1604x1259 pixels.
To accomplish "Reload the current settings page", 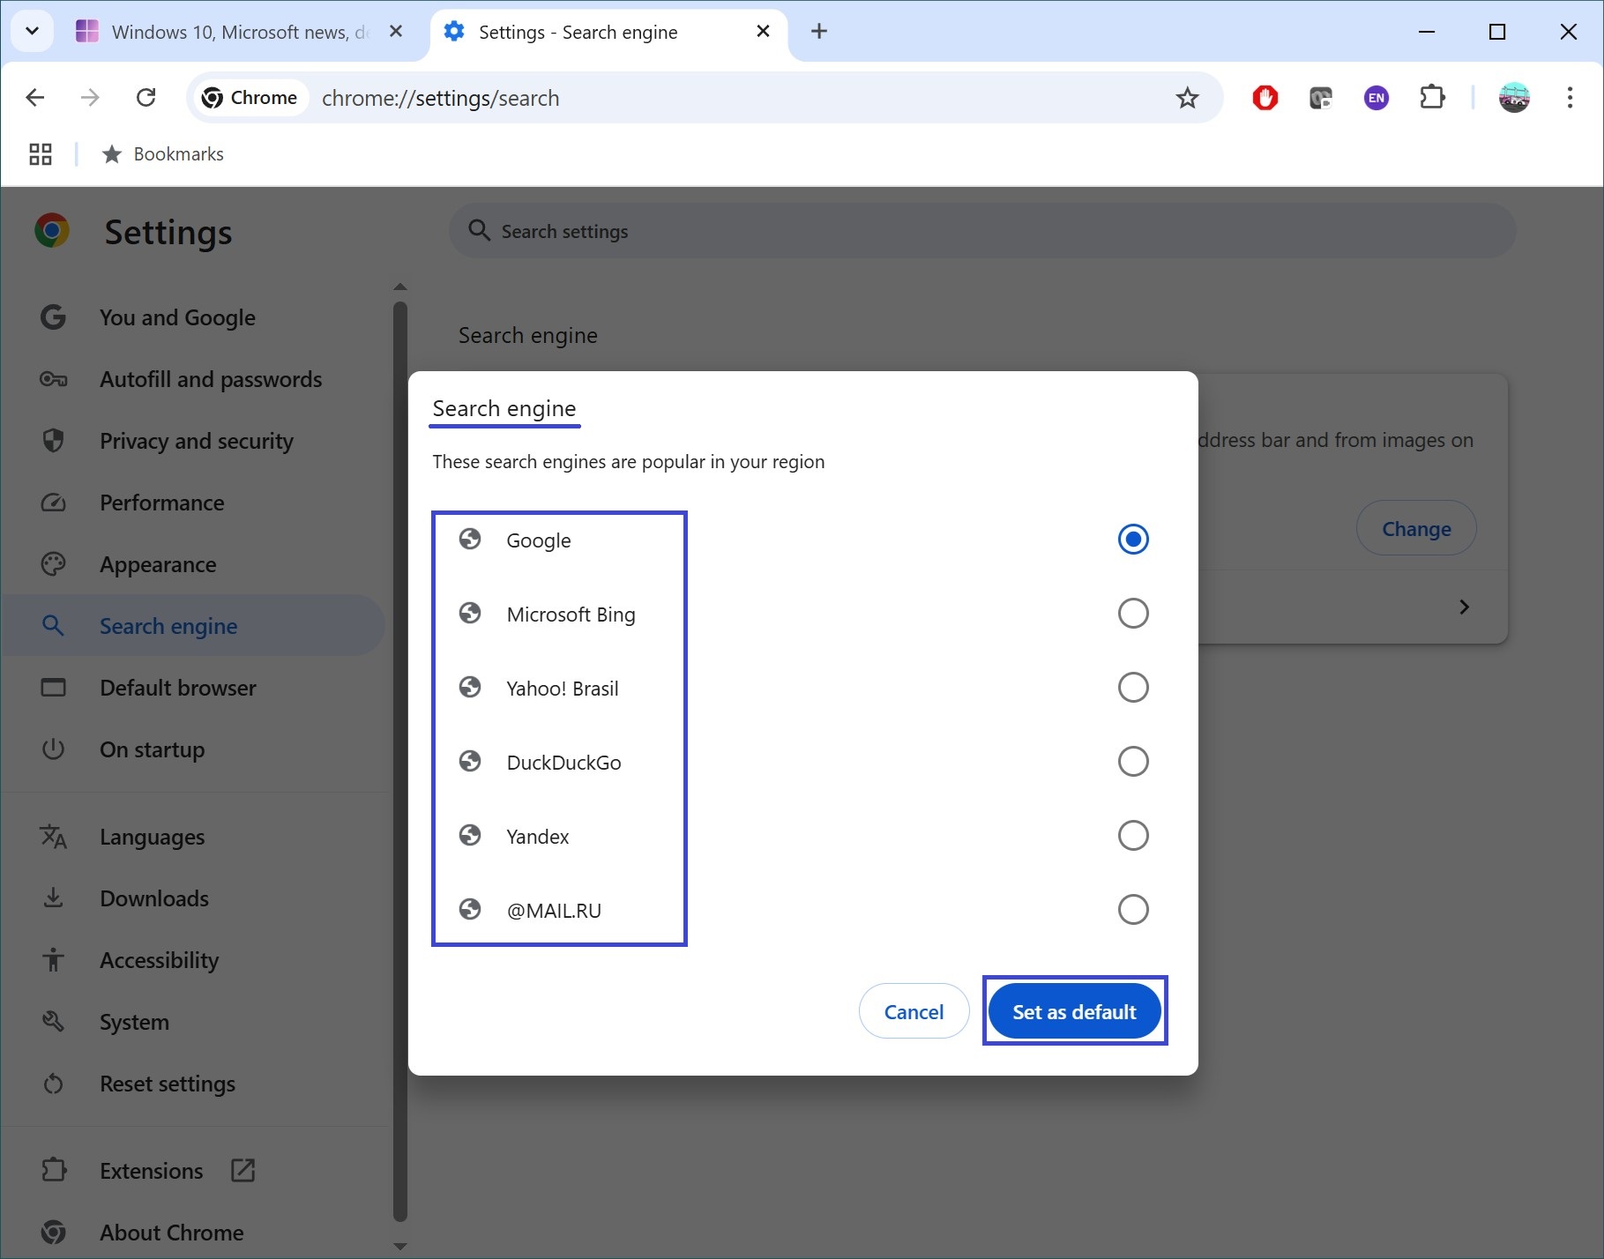I will click(x=146, y=98).
